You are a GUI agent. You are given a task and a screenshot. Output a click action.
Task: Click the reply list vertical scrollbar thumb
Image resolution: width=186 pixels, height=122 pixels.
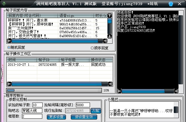point(109,20)
